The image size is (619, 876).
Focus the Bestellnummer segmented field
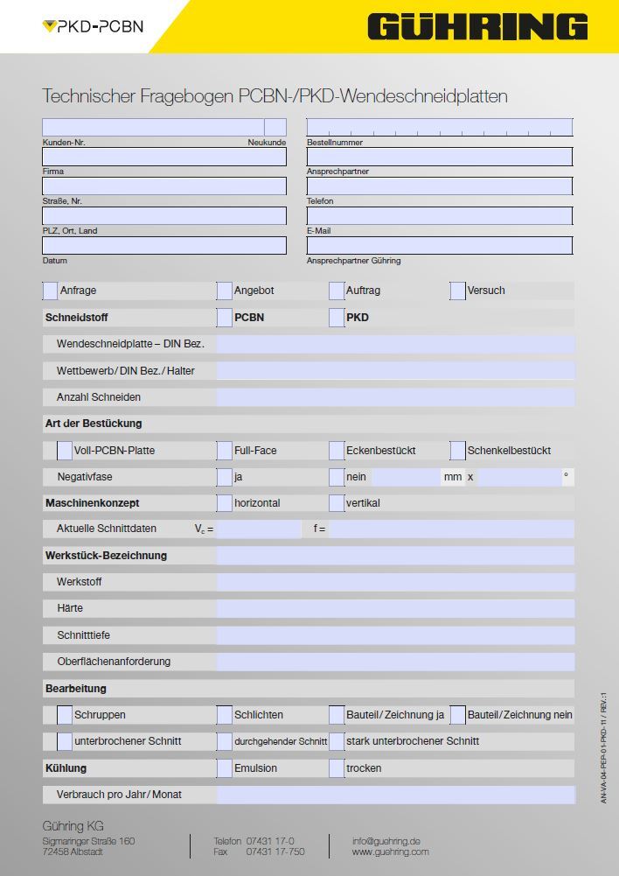(x=439, y=128)
